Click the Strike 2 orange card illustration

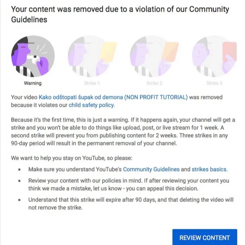point(154,56)
